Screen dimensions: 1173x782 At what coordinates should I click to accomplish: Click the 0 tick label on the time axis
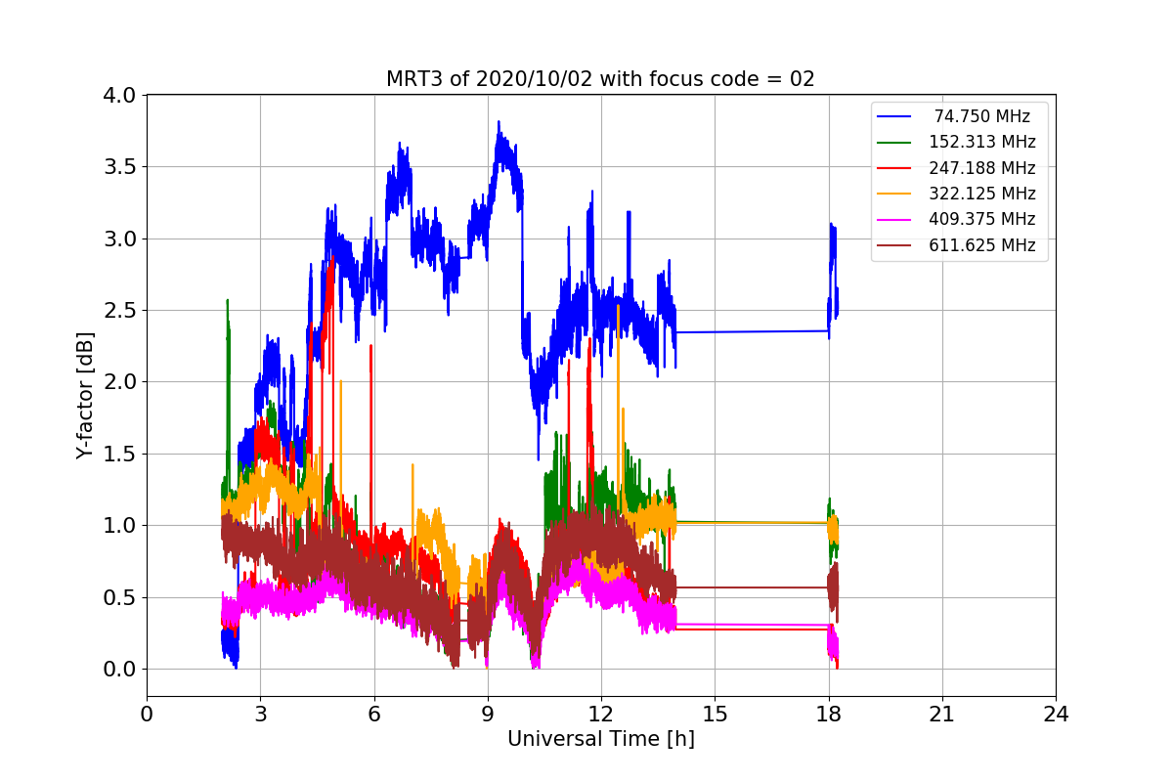click(147, 714)
